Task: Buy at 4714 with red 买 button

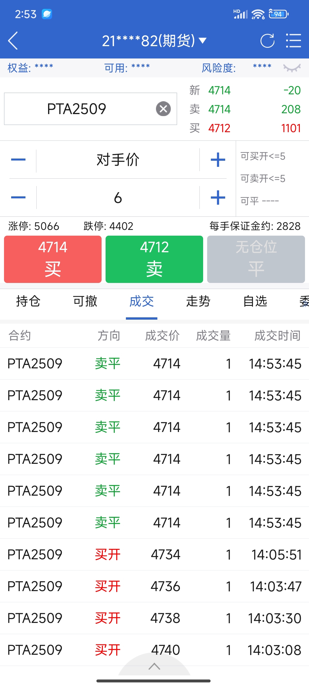Action: (x=53, y=259)
